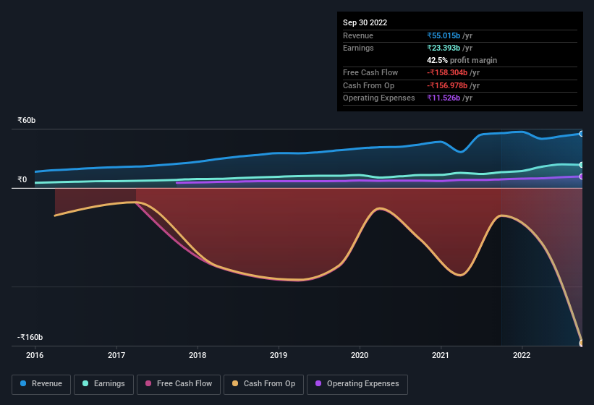Click the Sep 30 2022 tooltip date
Image resolution: width=594 pixels, height=405 pixels.
pos(365,22)
